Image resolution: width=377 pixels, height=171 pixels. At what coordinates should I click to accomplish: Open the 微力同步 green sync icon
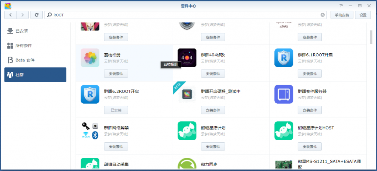[187, 164]
